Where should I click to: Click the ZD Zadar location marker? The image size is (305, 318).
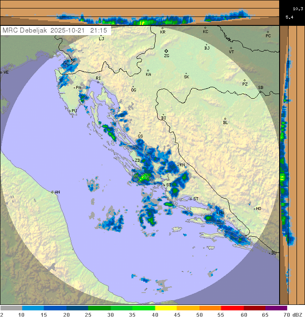(133, 160)
